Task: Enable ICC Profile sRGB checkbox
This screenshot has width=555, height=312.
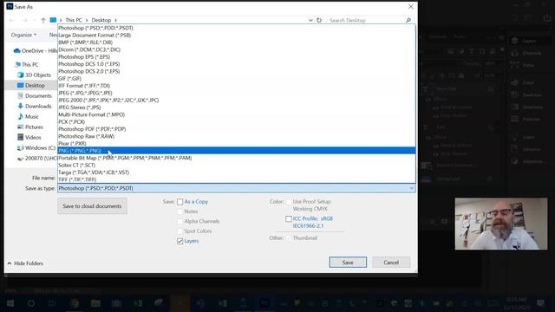Action: [x=289, y=219]
